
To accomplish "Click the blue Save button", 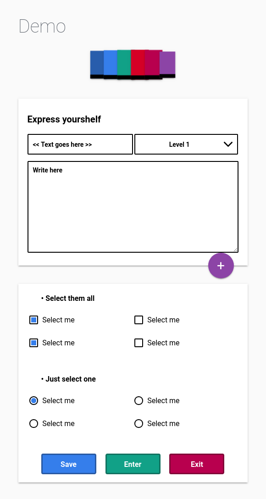I will tap(69, 464).
